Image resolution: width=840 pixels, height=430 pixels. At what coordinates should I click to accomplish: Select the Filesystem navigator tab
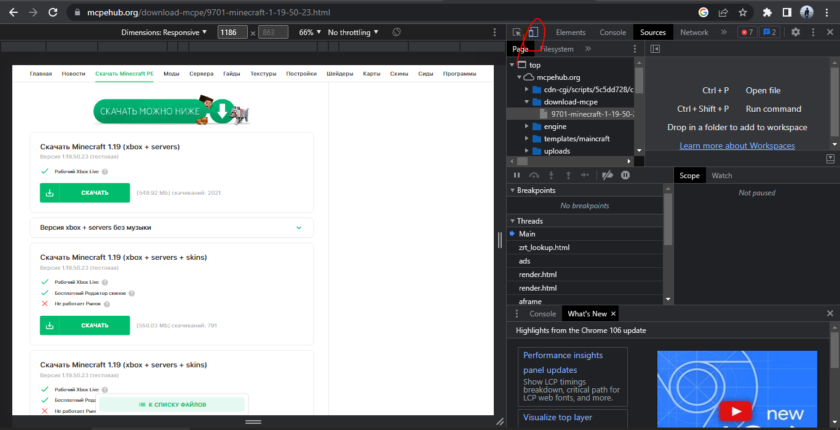pos(557,49)
